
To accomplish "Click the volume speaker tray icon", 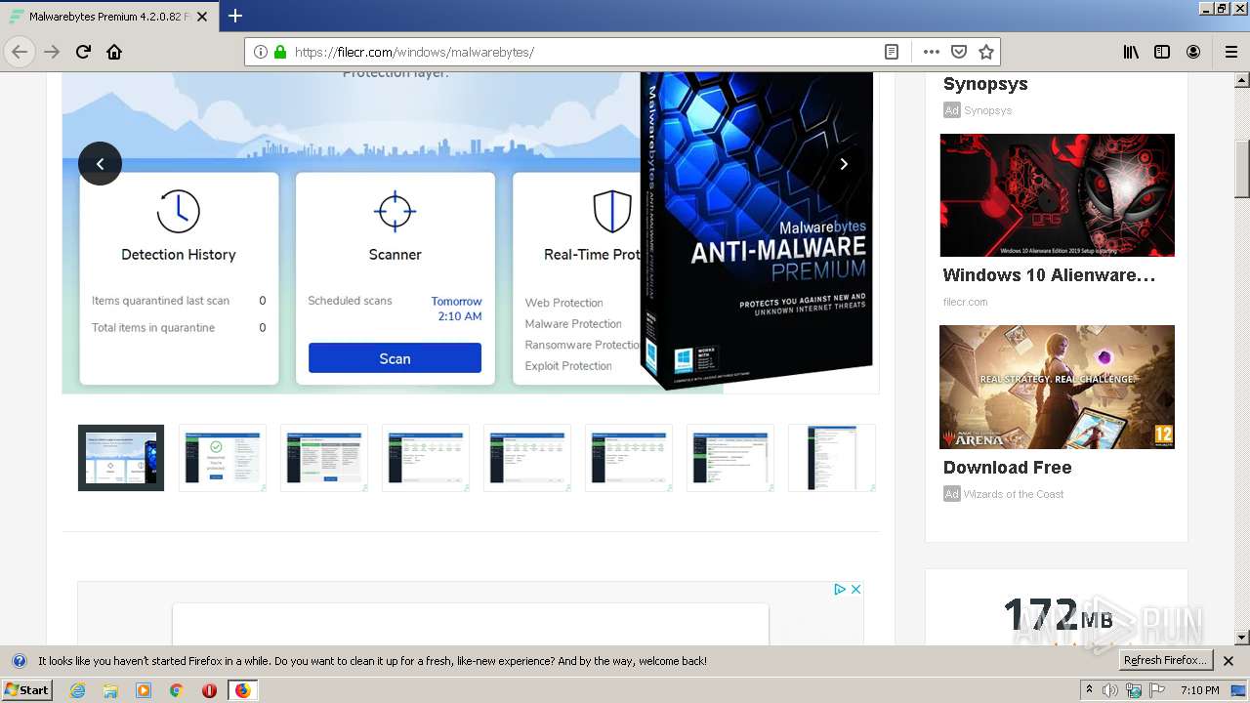I will (1111, 690).
